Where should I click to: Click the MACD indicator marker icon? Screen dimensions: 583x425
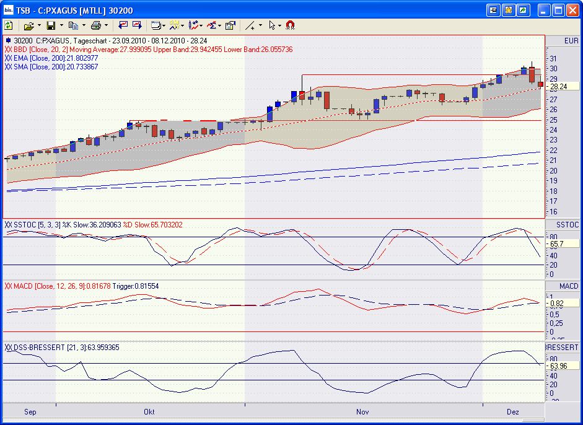pyautogui.click(x=9, y=286)
